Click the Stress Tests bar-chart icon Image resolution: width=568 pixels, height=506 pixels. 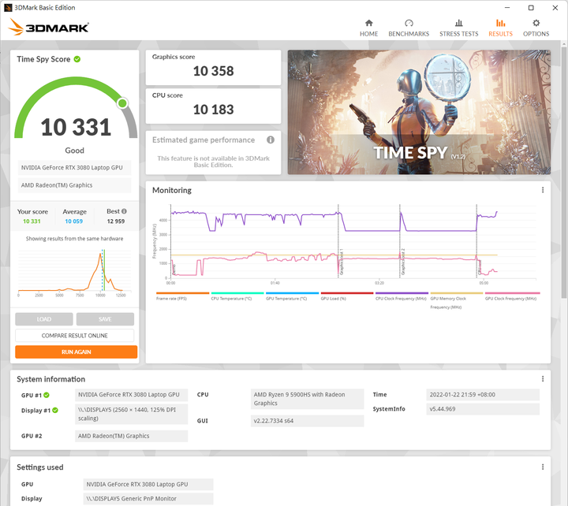click(458, 23)
